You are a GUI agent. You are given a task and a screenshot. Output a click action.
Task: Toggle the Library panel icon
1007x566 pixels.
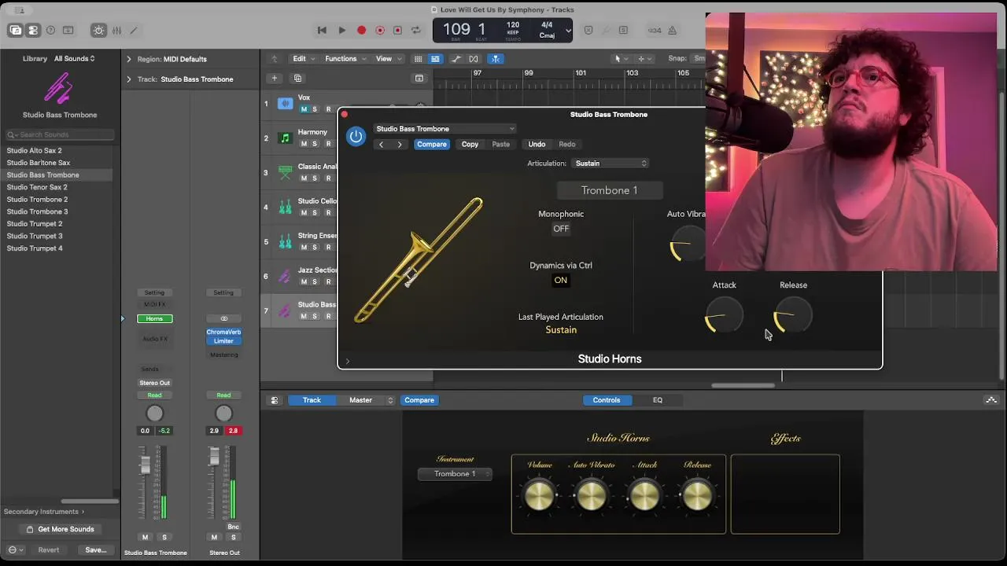coord(15,31)
